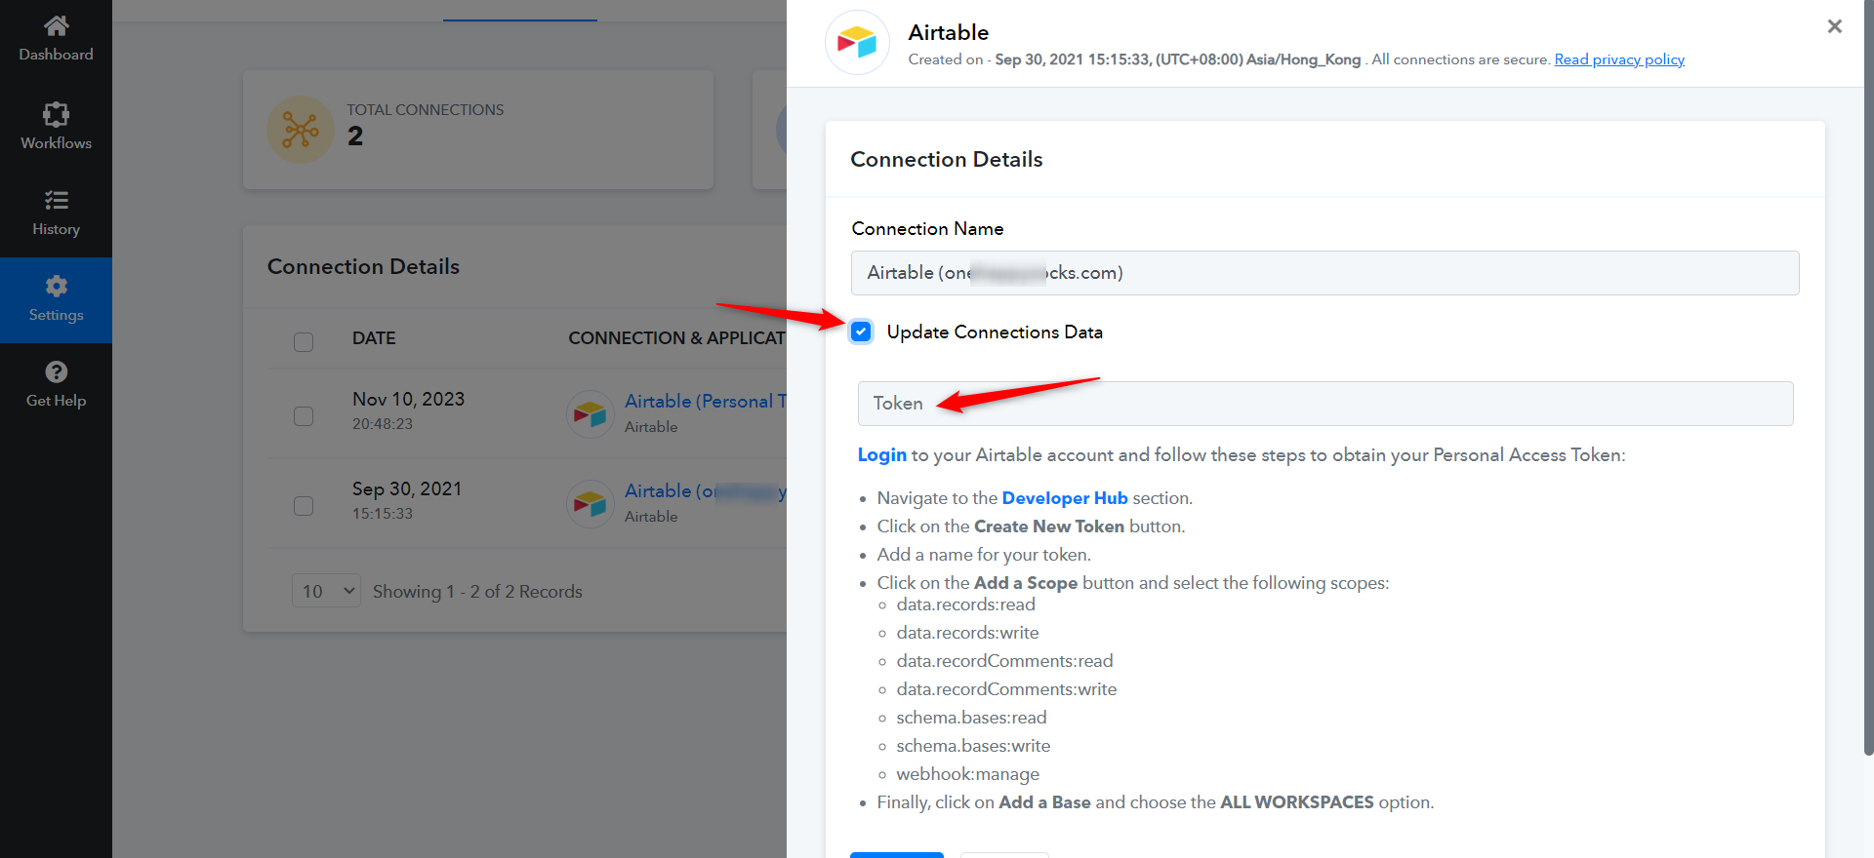Select the Nov 10, 2023 row checkbox

tap(304, 416)
